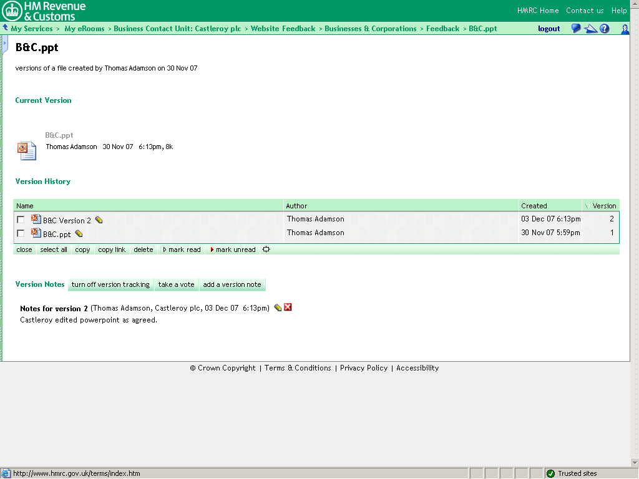Viewport: 639px width, 479px height.
Task: Edit B&C Version 2 with pencil icon
Action: click(x=99, y=220)
